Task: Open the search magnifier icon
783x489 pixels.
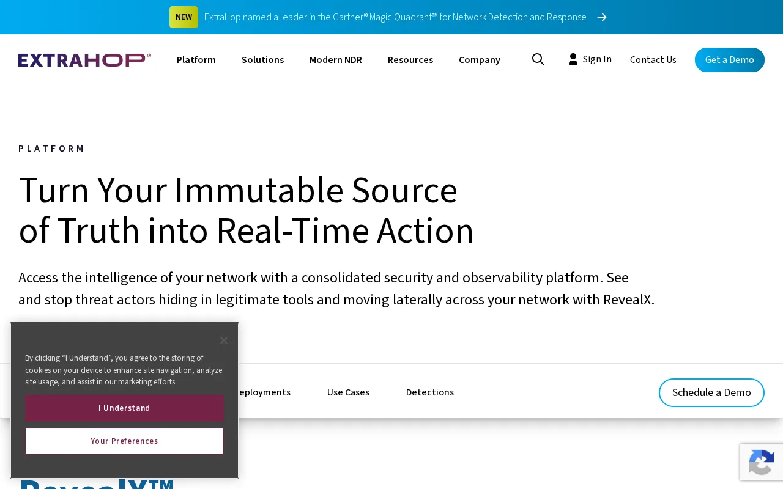Action: 538,59
